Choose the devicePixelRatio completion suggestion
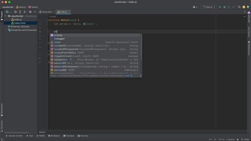251x141 pixels. point(95,52)
